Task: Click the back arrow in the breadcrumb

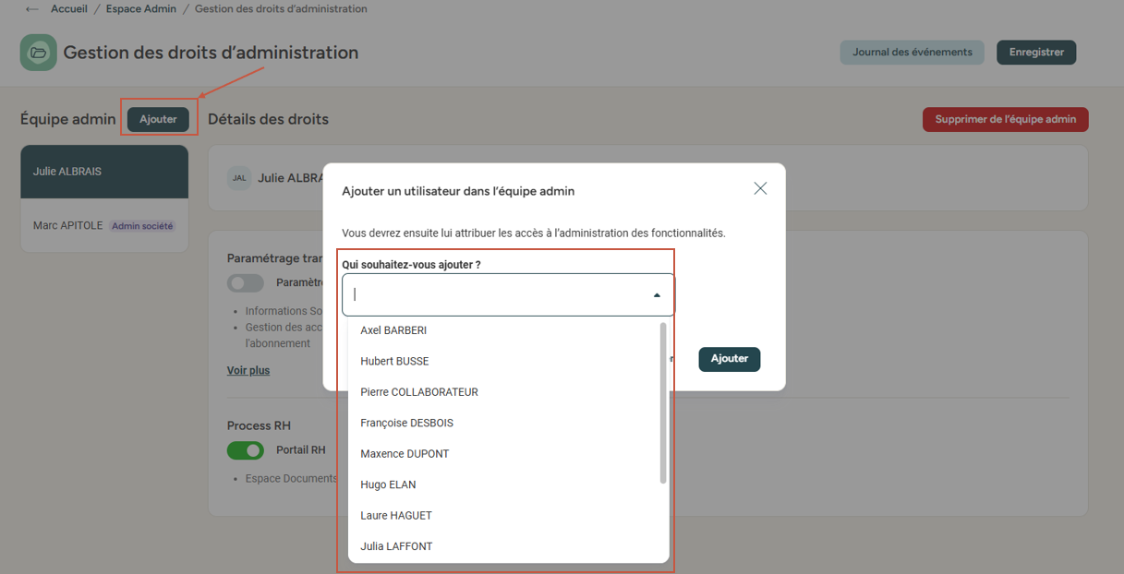Action: 32,9
